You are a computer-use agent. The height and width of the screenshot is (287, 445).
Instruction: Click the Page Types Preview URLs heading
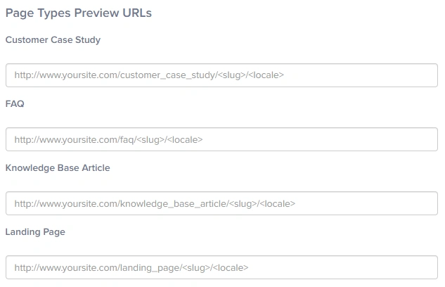(x=79, y=13)
